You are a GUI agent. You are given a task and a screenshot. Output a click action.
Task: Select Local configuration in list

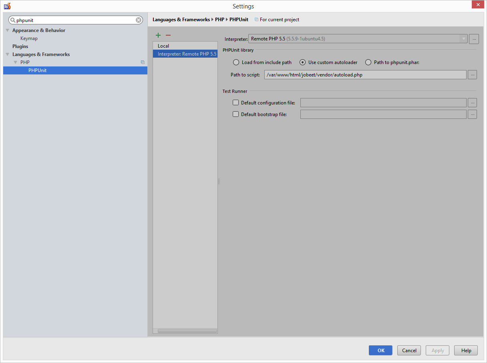(185, 46)
